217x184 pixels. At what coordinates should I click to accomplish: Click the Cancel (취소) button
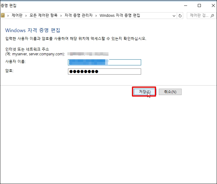[170, 92]
